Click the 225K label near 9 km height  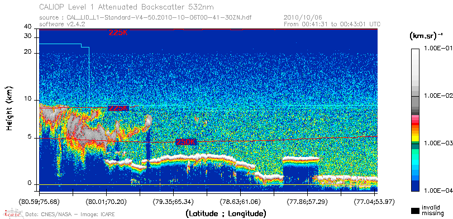tap(118, 108)
